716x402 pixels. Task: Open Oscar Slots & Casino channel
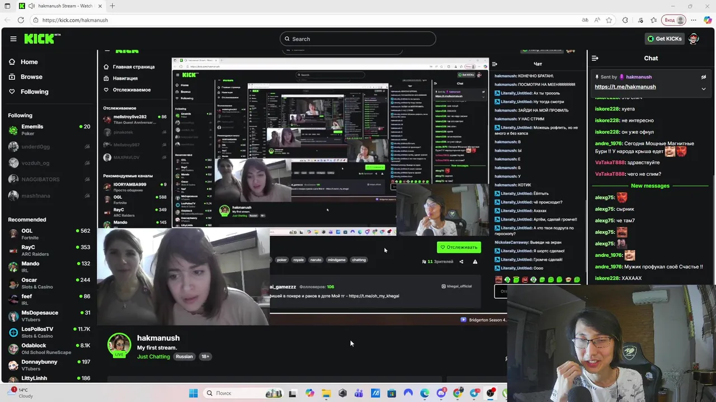click(x=49, y=283)
